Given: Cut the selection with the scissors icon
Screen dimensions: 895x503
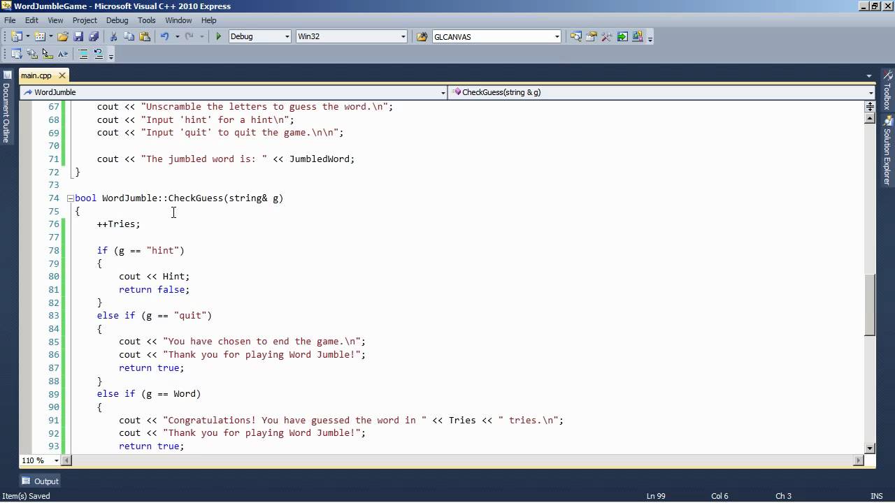Looking at the screenshot, I should (114, 36).
